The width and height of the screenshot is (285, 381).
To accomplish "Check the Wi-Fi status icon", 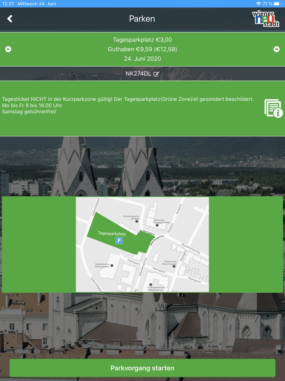I will click(258, 4).
